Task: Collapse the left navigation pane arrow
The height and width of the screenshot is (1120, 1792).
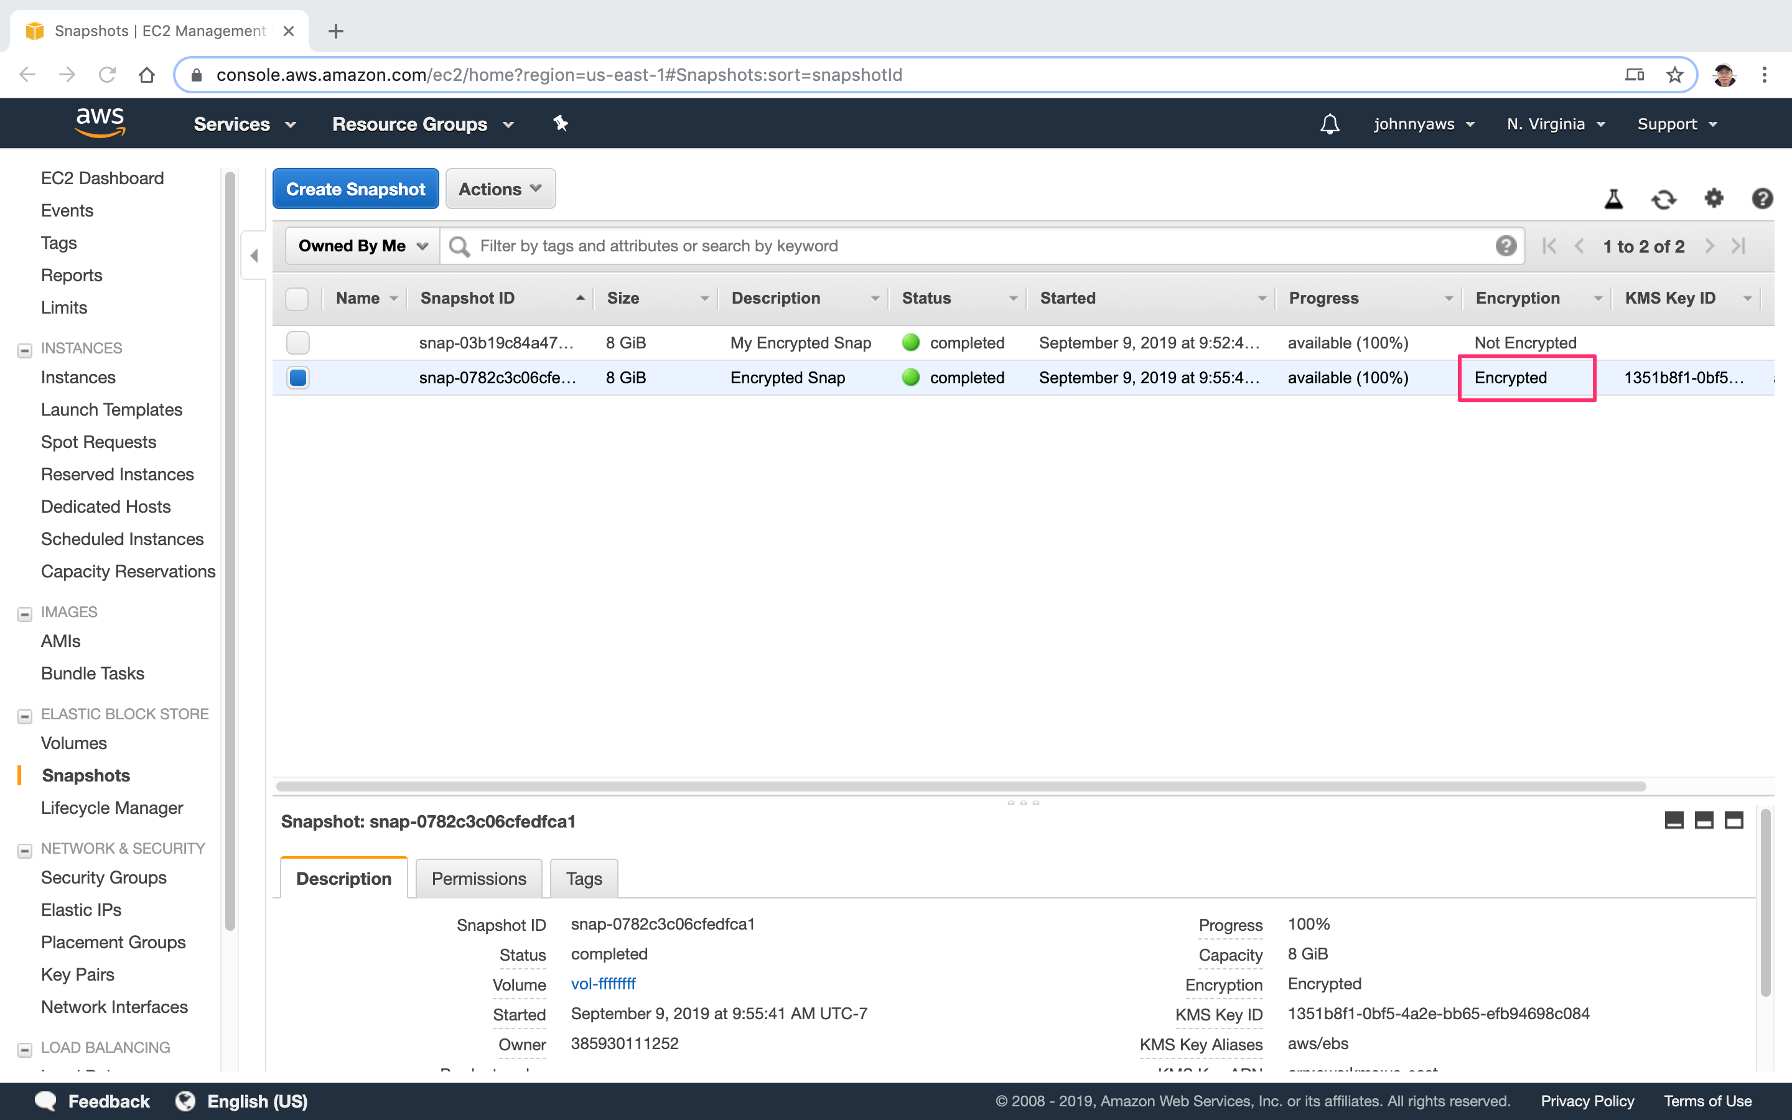Action: [254, 256]
